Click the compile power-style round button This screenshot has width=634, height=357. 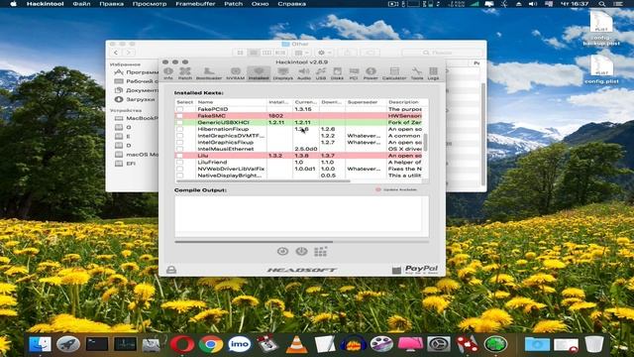click(301, 251)
